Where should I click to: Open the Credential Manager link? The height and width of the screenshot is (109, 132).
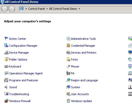click(83, 46)
